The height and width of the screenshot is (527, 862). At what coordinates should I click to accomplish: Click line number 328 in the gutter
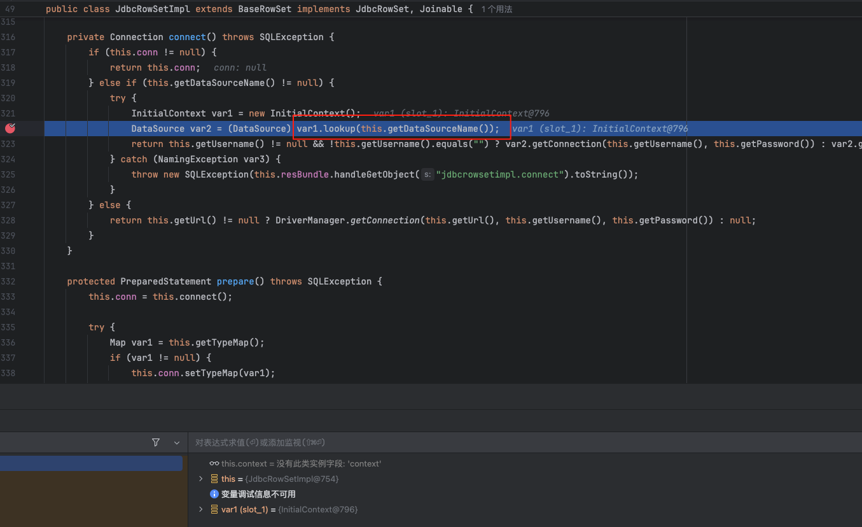8,220
